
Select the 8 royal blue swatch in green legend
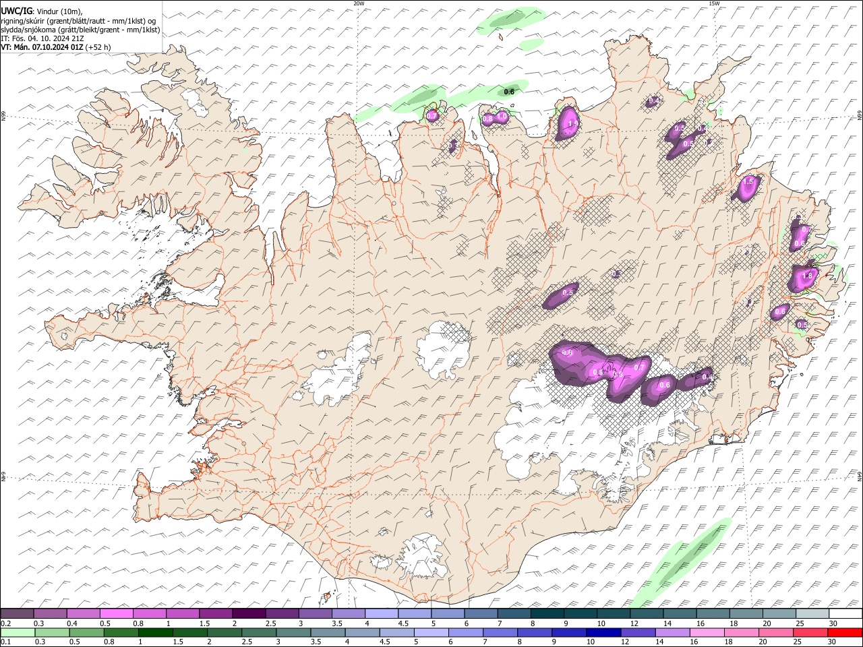(535, 632)
